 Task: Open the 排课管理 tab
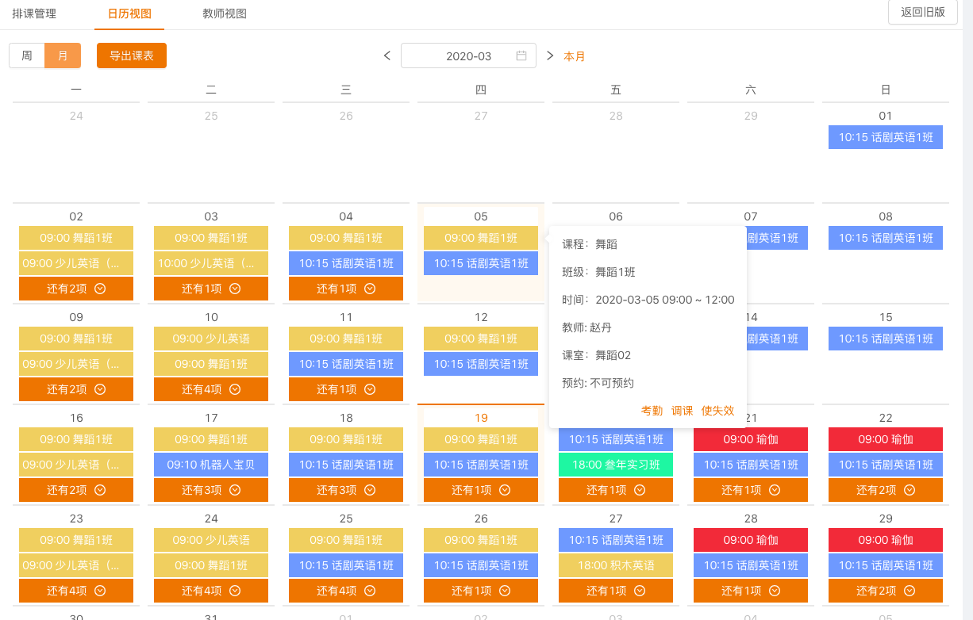click(x=34, y=13)
